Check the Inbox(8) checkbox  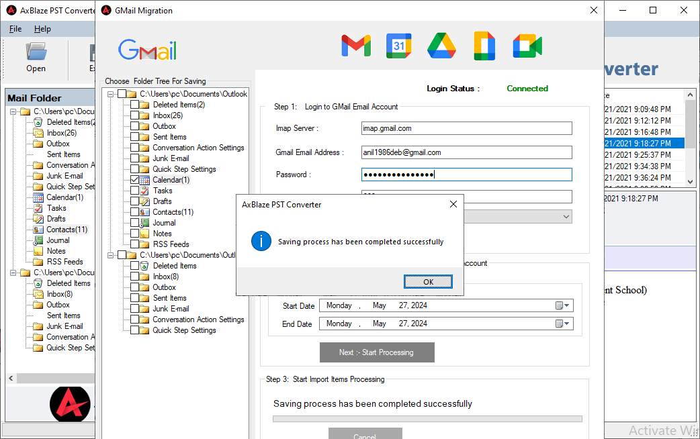pos(134,277)
